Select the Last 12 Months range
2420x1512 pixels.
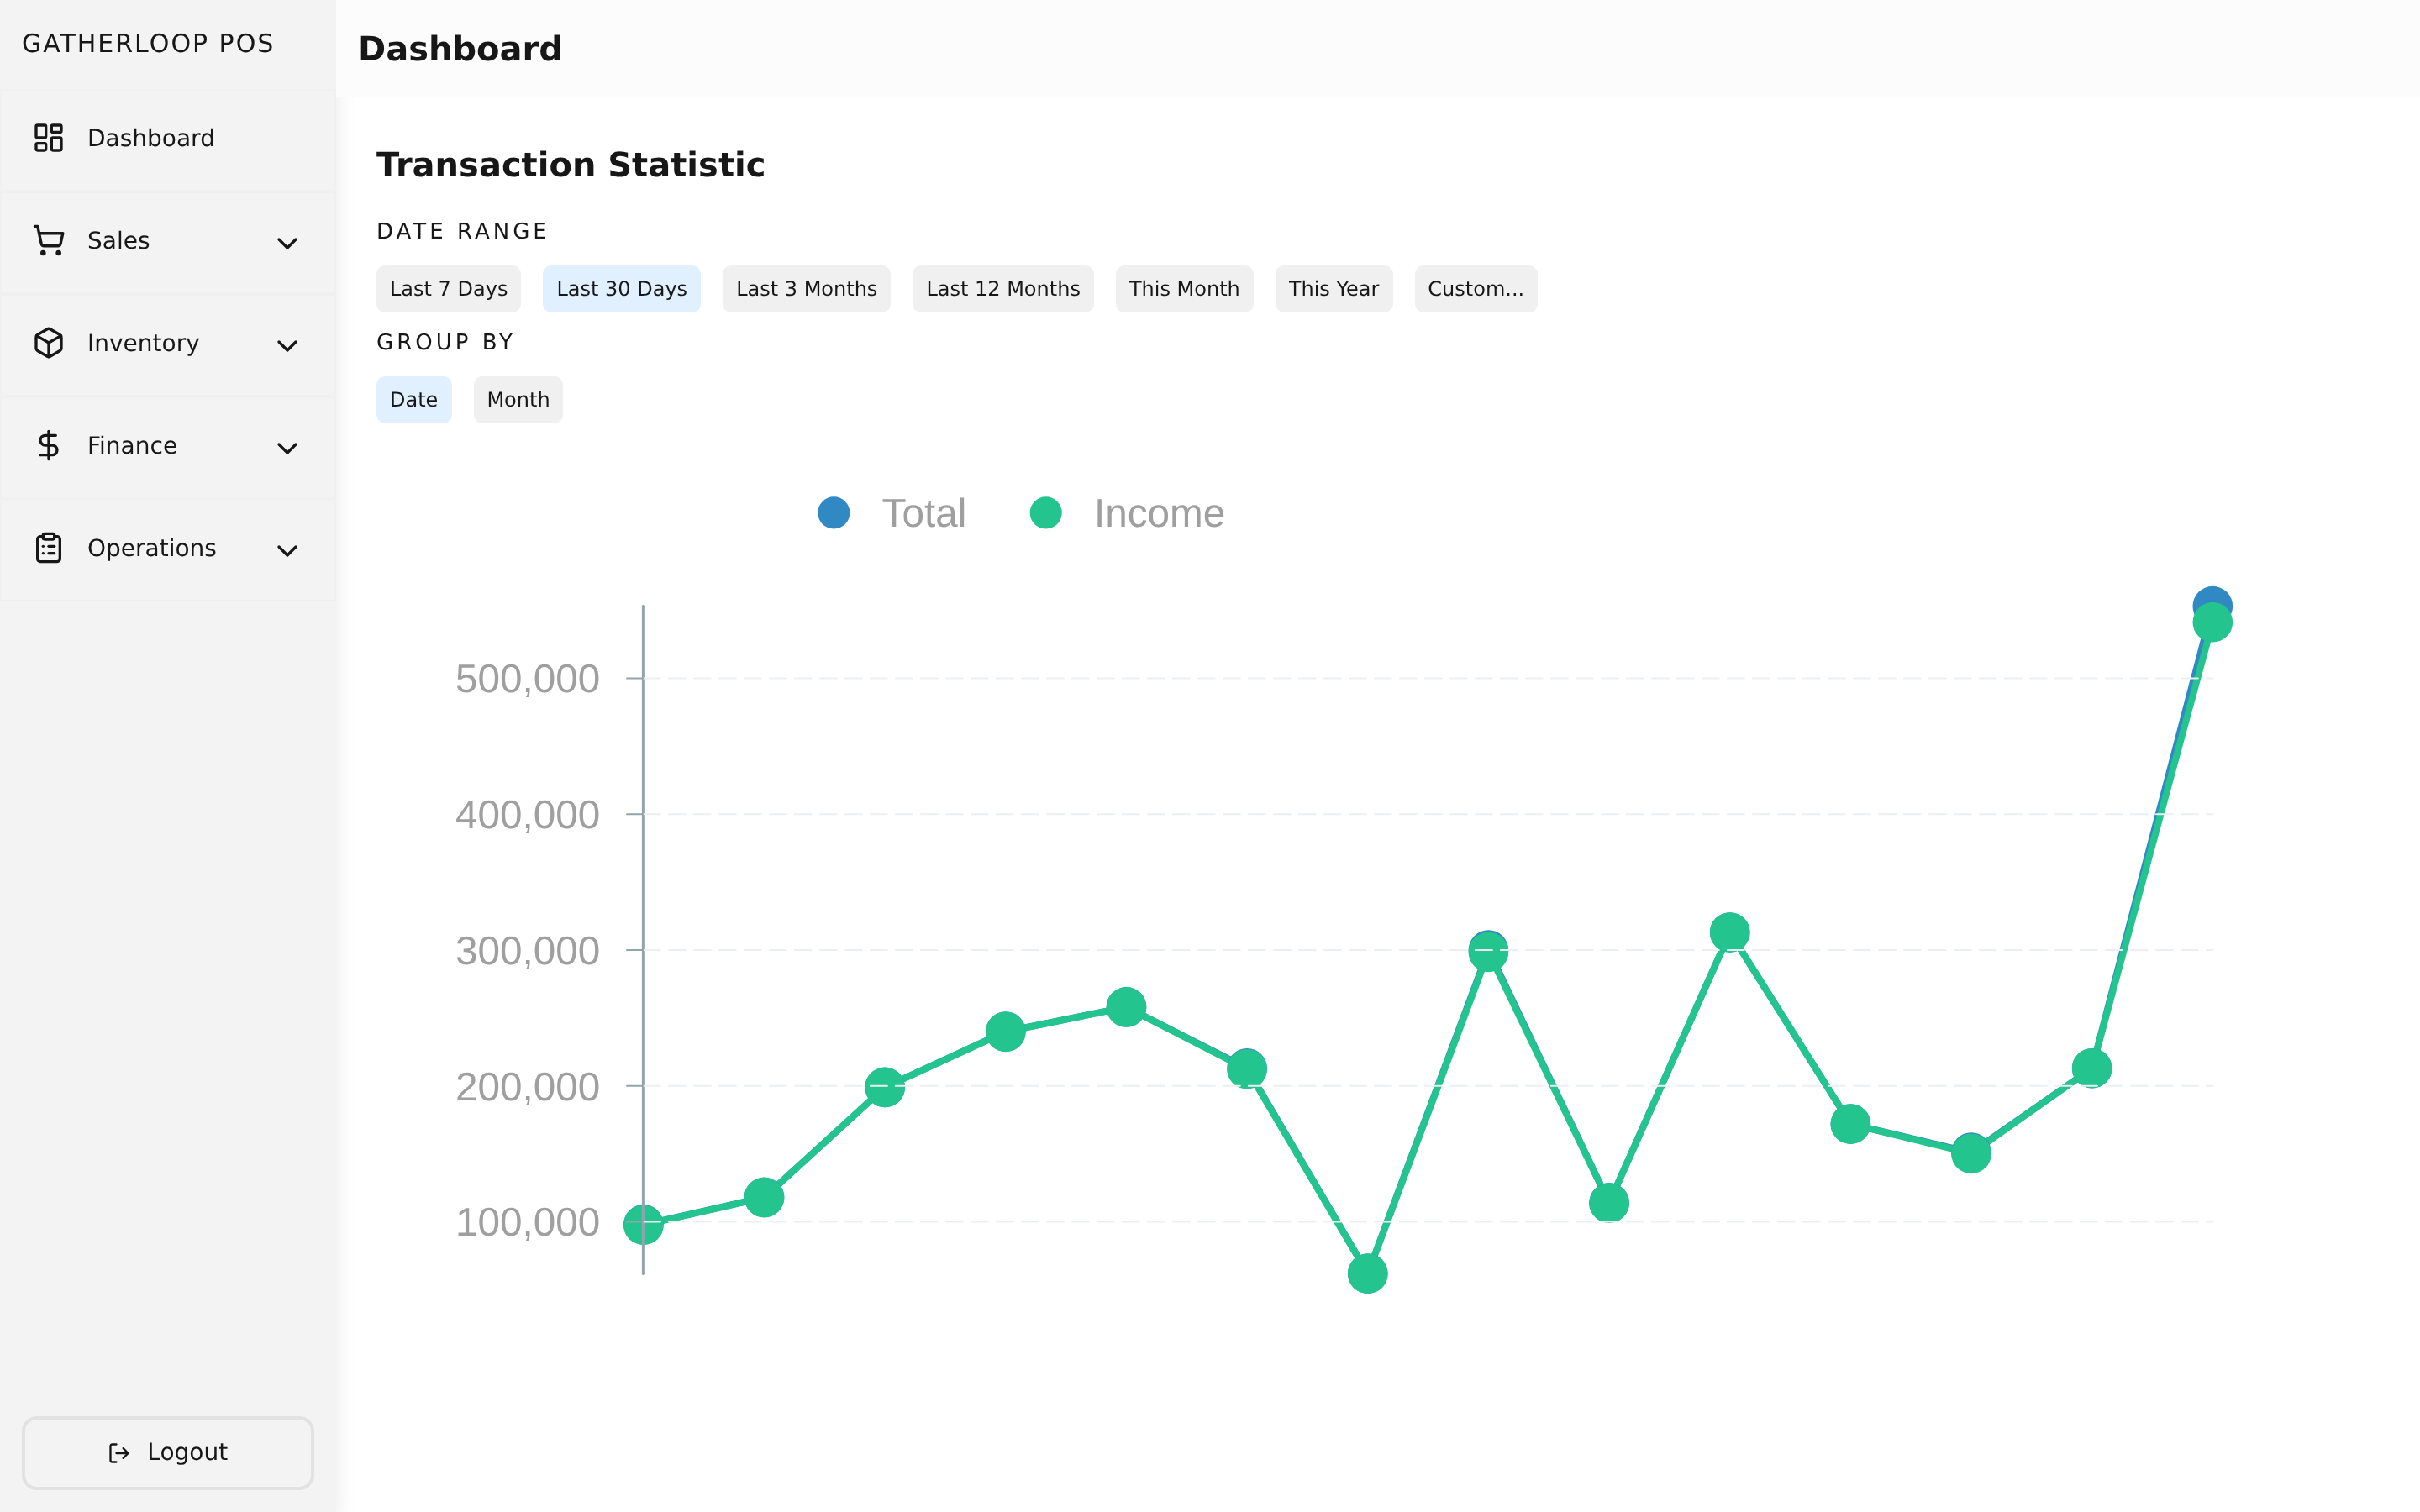pyautogui.click(x=1002, y=289)
